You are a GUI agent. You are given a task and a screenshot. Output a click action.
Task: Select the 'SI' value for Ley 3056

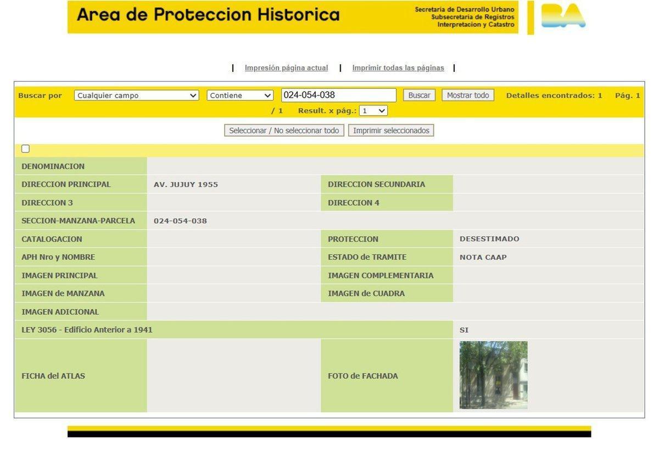[464, 330]
